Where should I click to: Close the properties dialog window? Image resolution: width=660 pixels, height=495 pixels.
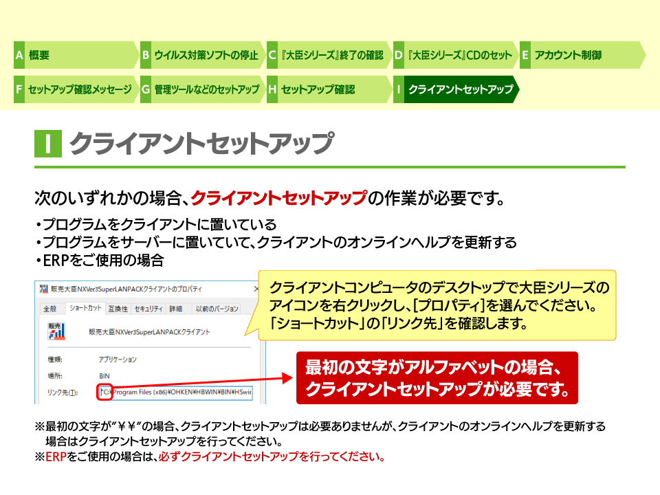[x=256, y=289]
